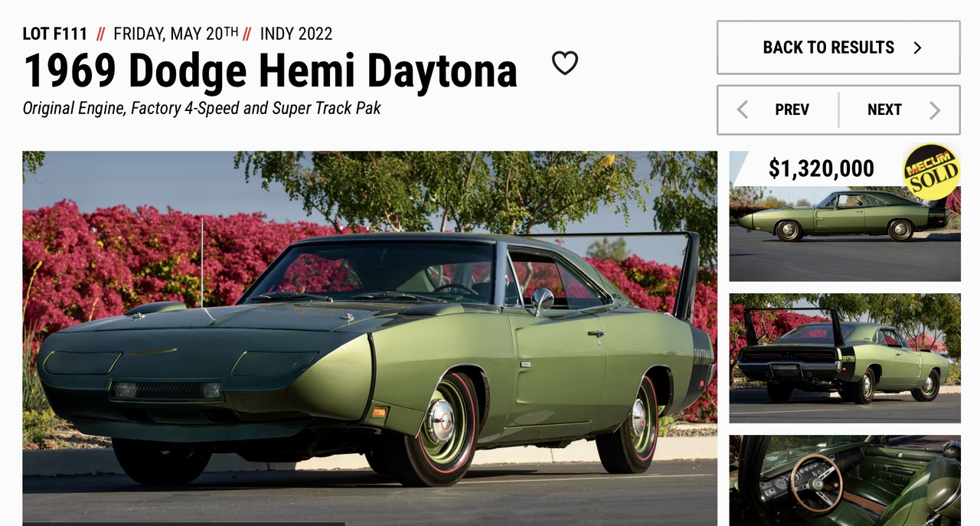Viewport: 980px width, 526px height.
Task: Click the LOT F111 label
Action: (x=54, y=34)
